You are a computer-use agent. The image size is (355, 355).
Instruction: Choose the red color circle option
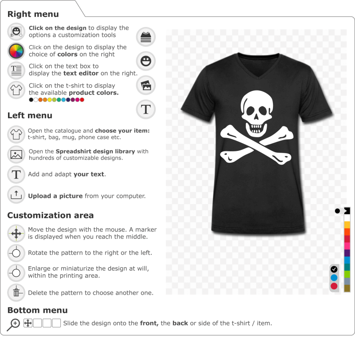(334, 286)
